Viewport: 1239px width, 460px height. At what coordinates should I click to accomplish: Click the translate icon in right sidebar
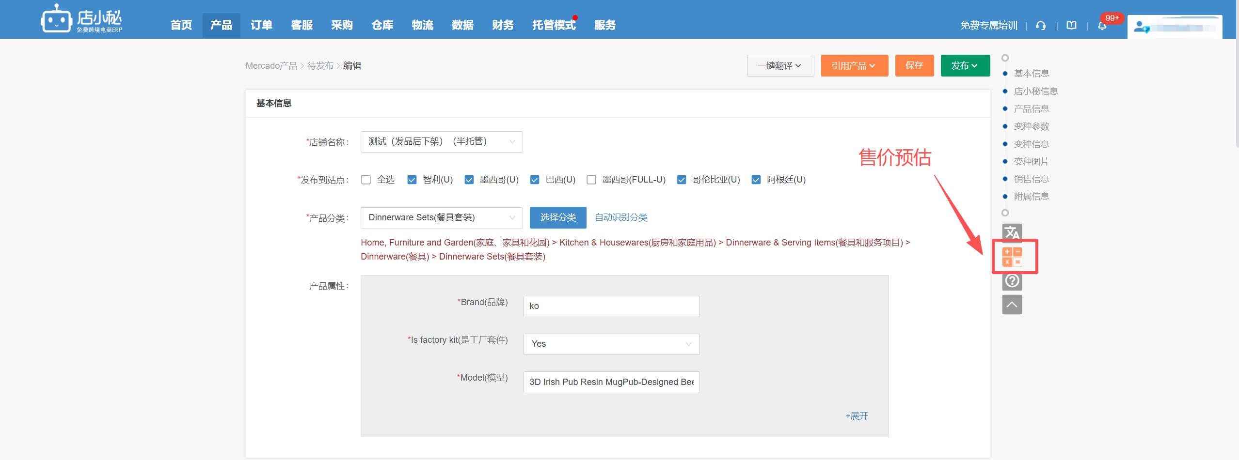pos(1012,233)
